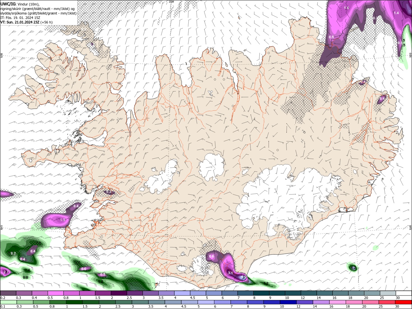Click the '15W' longitude label at top
The width and height of the screenshot is (412, 309).
point(341,2)
